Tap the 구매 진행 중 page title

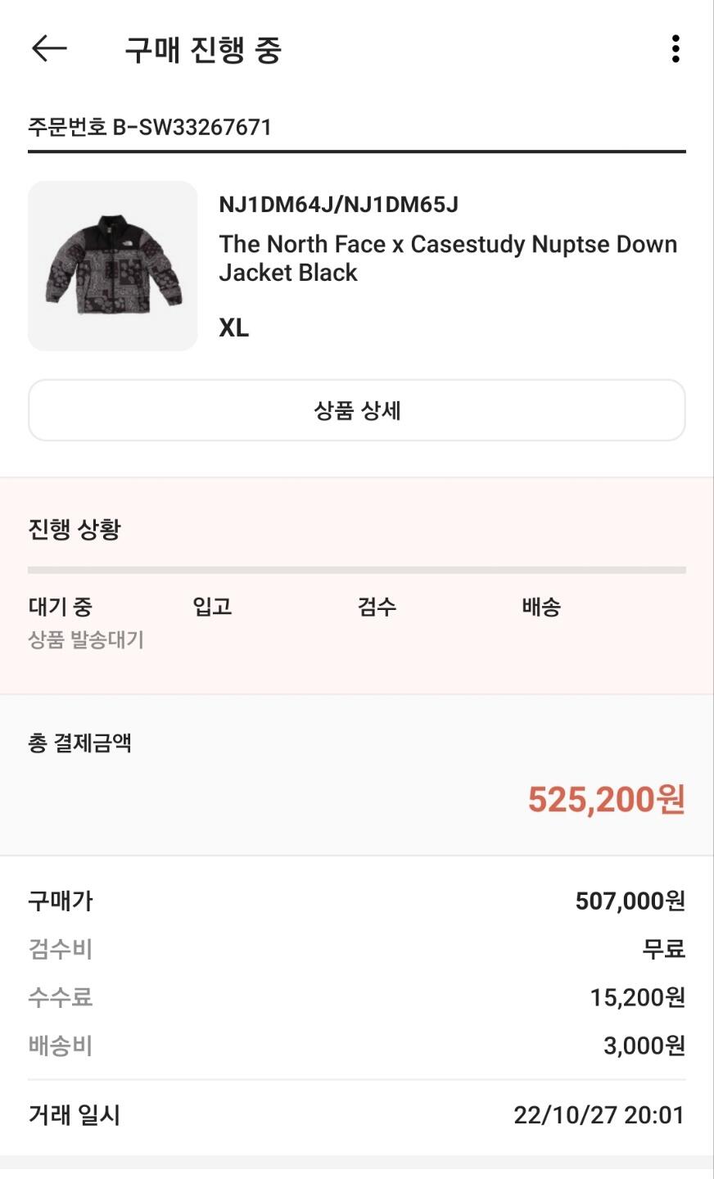(x=203, y=50)
